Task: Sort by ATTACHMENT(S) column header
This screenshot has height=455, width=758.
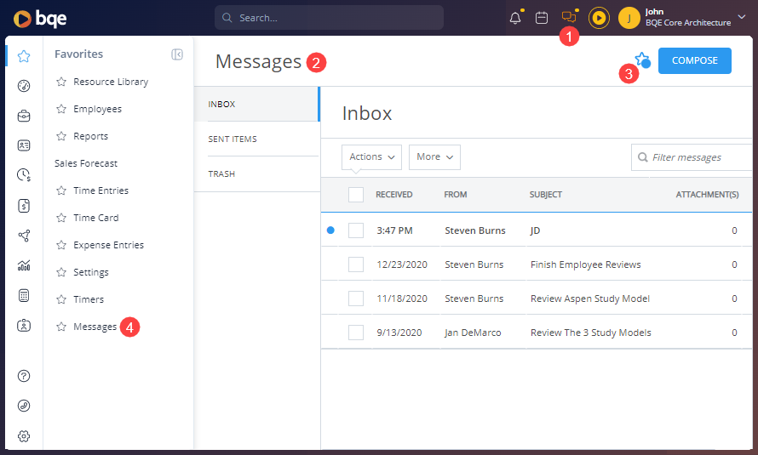Action: pos(707,195)
